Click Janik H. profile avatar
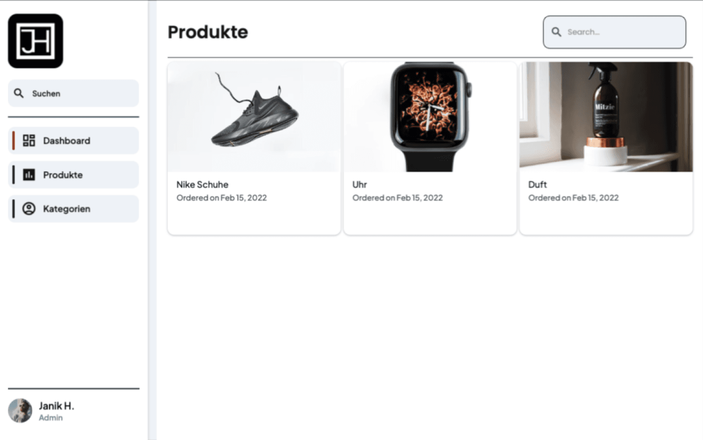 pyautogui.click(x=20, y=410)
